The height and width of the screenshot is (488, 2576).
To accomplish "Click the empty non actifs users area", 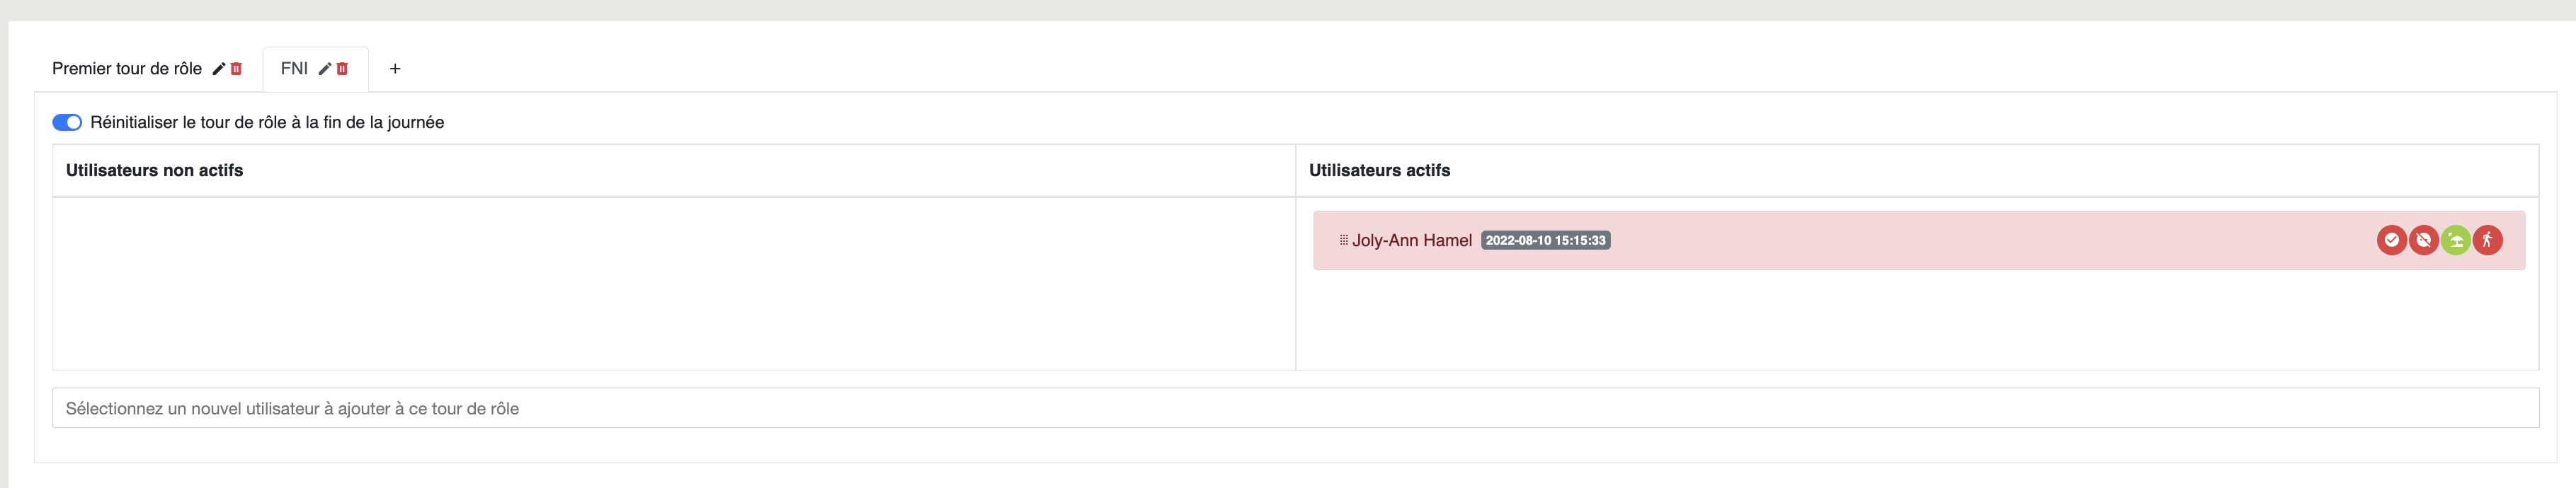I will 674,284.
